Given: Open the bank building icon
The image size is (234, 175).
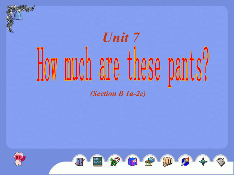Looking at the screenshot, I should 150,162.
